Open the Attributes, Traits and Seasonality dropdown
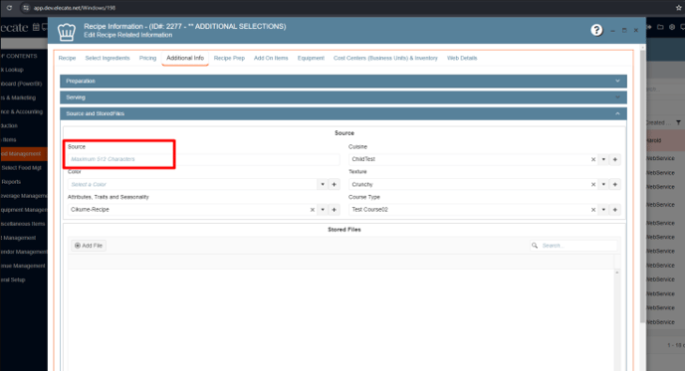The image size is (685, 371). (x=323, y=210)
